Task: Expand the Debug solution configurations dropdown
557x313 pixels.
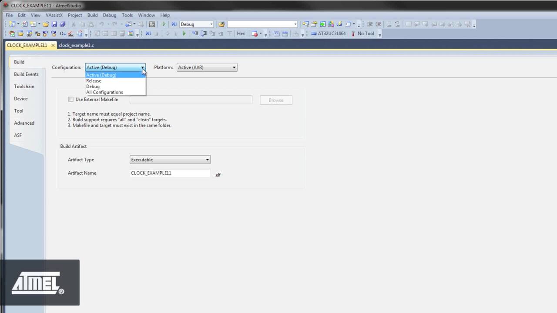Action: pyautogui.click(x=211, y=24)
